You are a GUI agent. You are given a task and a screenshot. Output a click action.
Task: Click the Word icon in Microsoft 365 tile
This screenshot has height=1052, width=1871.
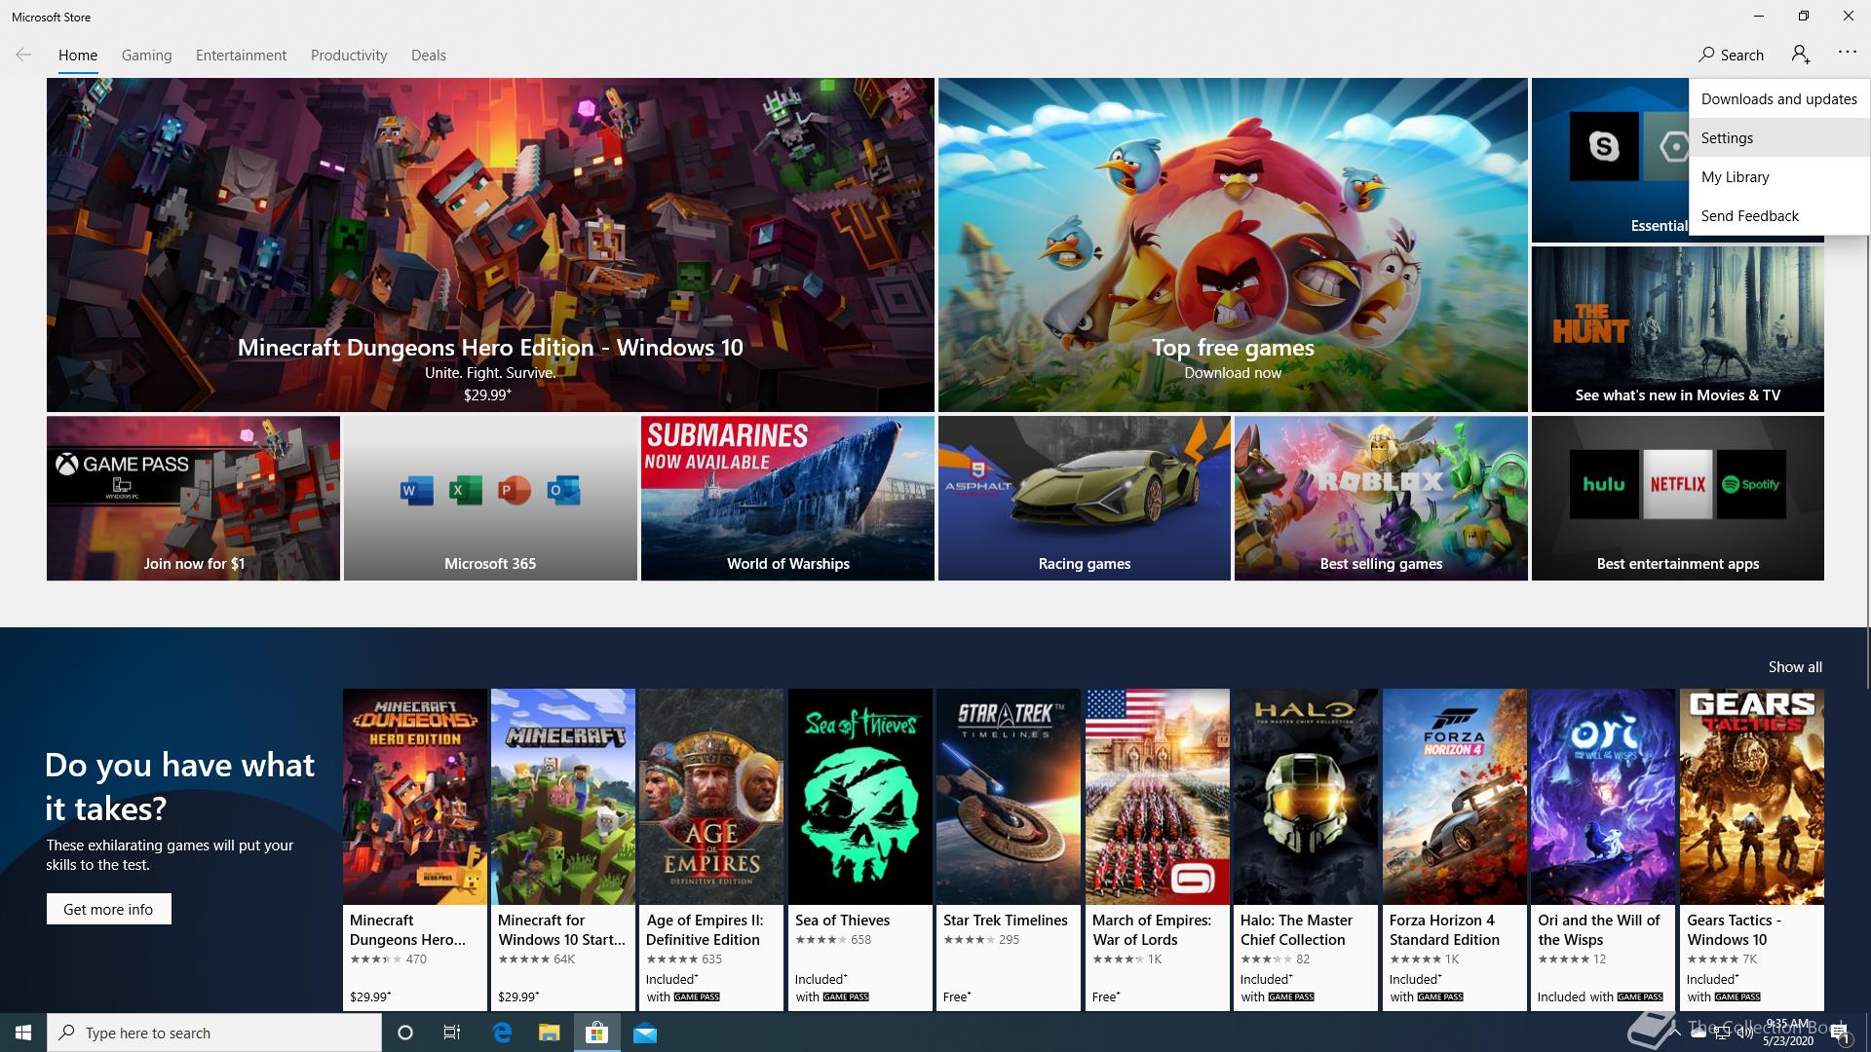pyautogui.click(x=417, y=490)
